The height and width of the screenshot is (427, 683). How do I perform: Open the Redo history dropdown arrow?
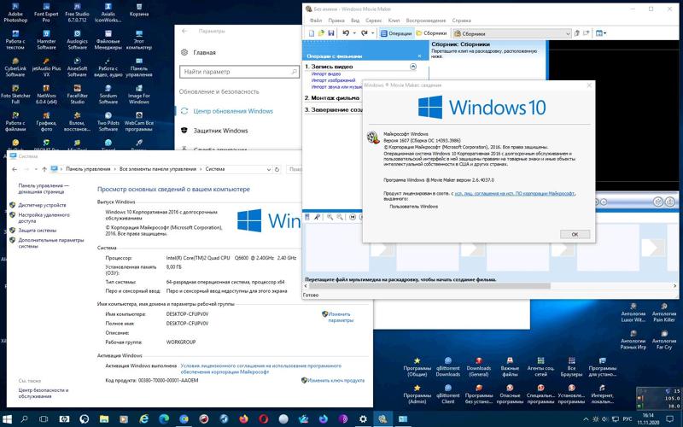pos(372,33)
